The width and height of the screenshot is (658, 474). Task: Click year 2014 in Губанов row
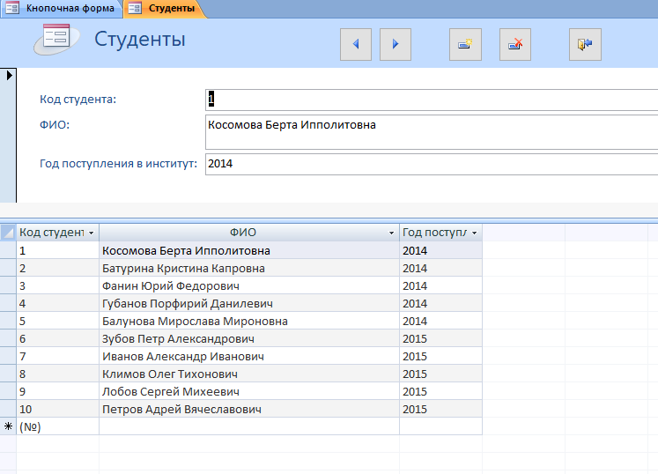[x=440, y=304]
